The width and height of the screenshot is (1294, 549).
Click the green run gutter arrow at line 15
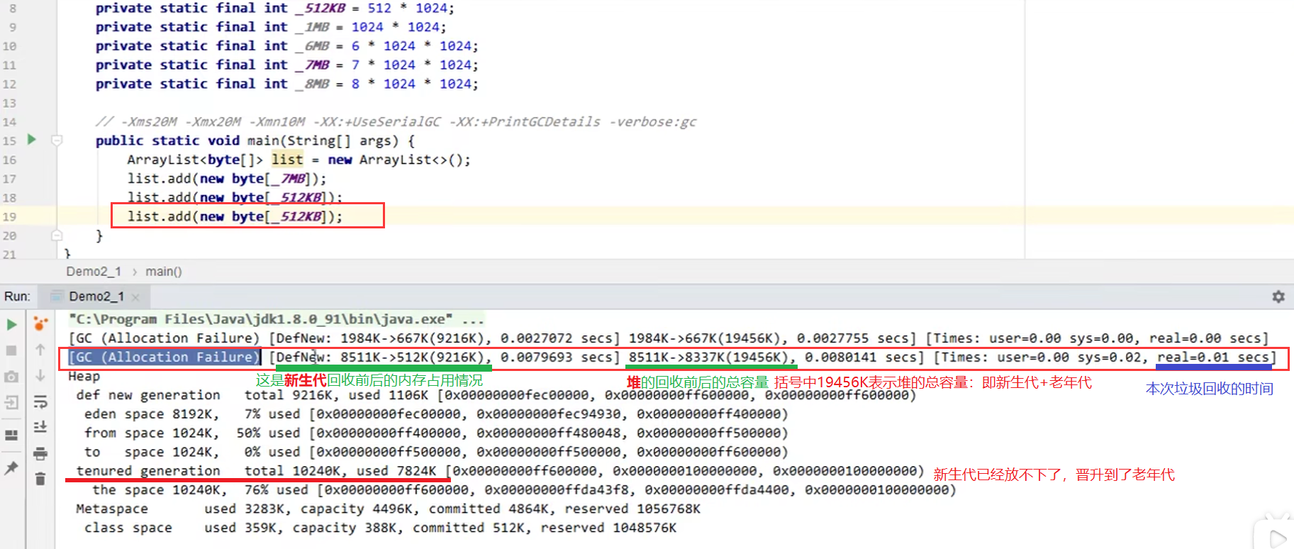coord(31,139)
